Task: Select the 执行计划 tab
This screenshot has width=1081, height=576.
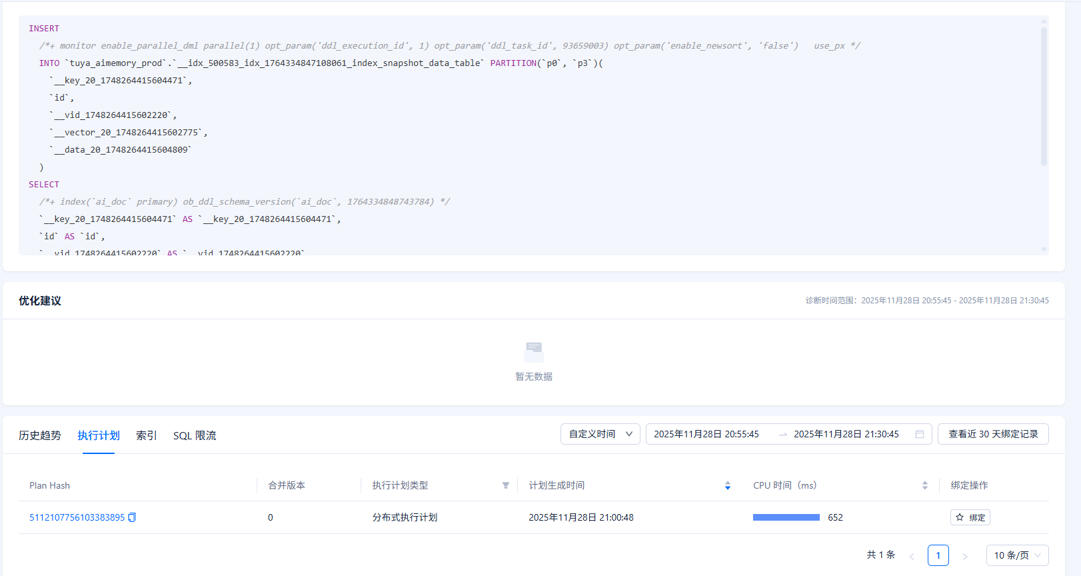Action: click(99, 435)
